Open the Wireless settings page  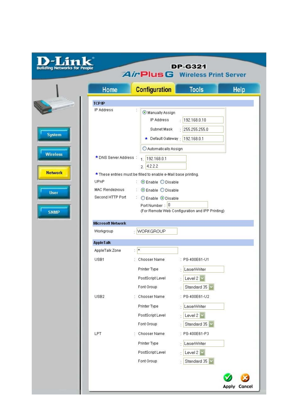(x=54, y=154)
